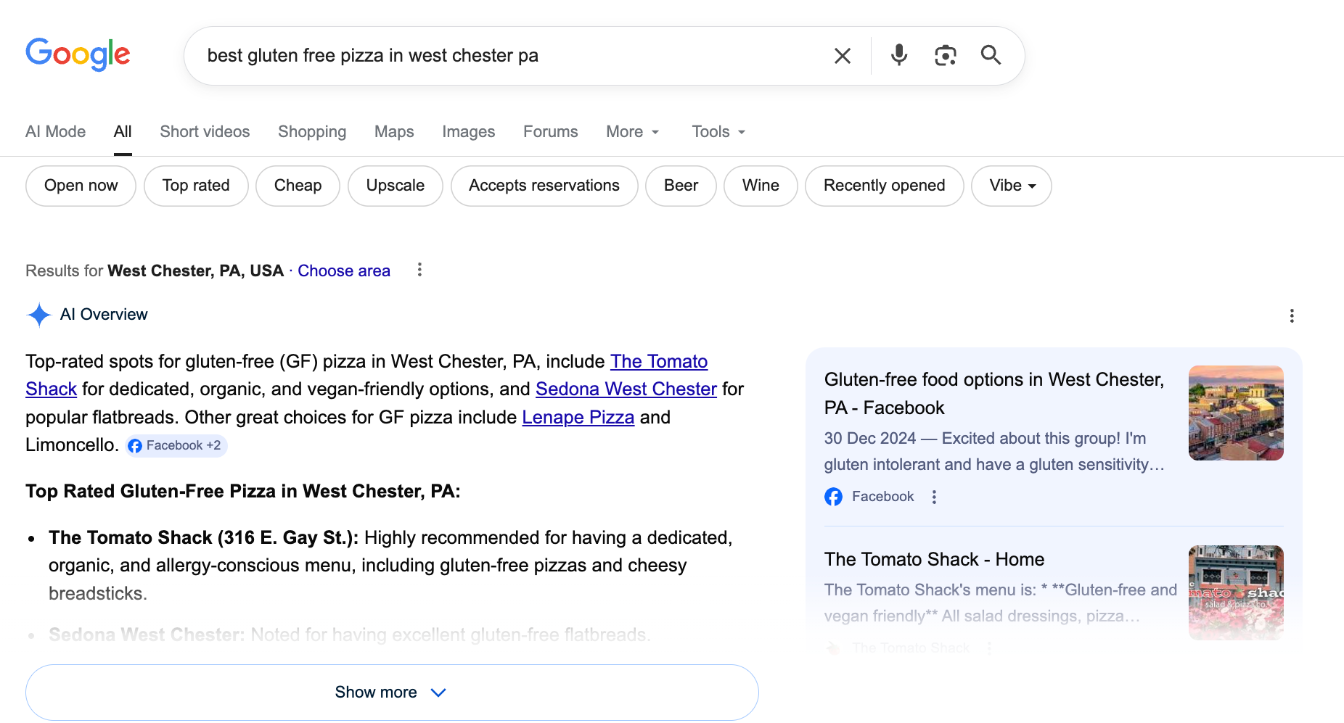The width and height of the screenshot is (1344, 723).
Task: Toggle the Top rated filter chip
Action: pyautogui.click(x=196, y=186)
